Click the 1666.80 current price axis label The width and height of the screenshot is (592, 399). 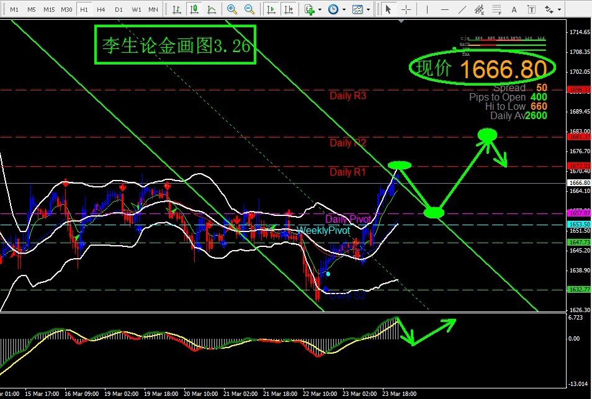[579, 183]
